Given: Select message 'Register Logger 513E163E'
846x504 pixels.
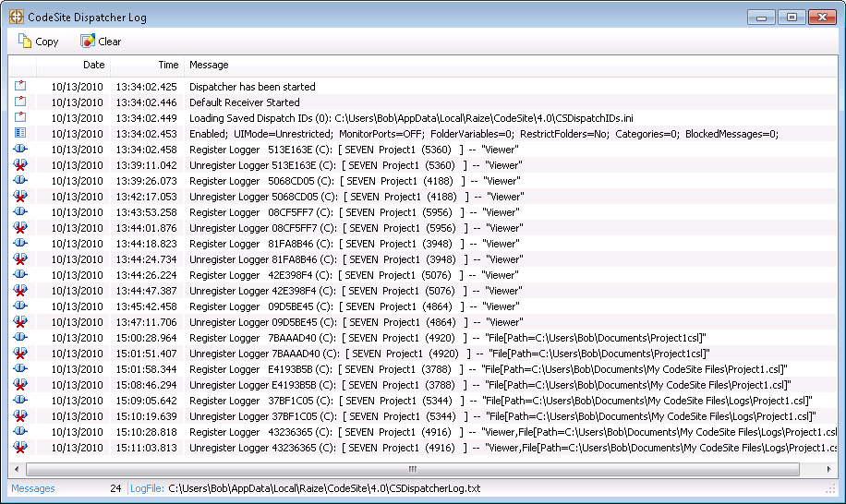Looking at the screenshot, I should click(354, 150).
